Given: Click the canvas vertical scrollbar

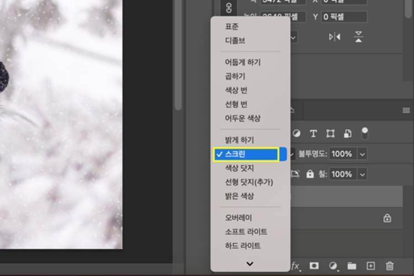Looking at the screenshot, I should pos(178,55).
